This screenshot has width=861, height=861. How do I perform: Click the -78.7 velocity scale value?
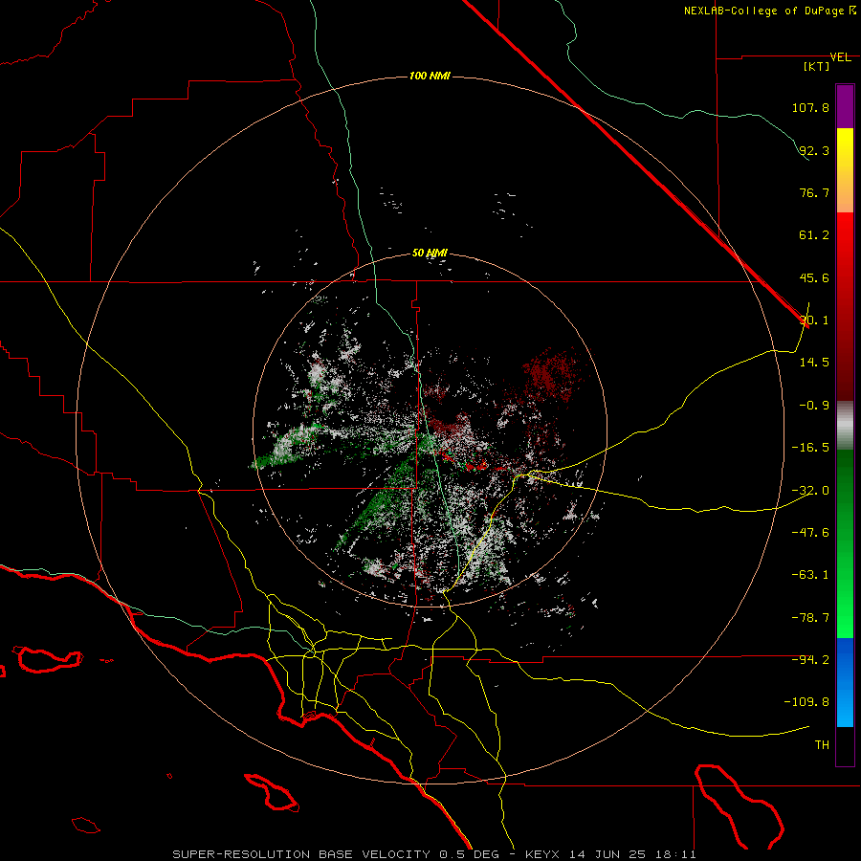click(x=810, y=618)
